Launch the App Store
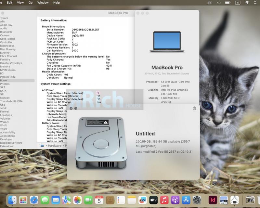The height and width of the screenshot is (208, 260). 186,200
